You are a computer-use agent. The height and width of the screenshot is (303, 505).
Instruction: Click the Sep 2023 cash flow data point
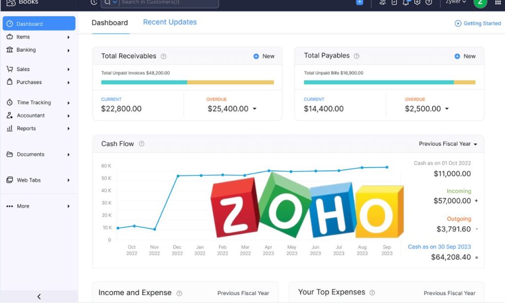(387, 167)
